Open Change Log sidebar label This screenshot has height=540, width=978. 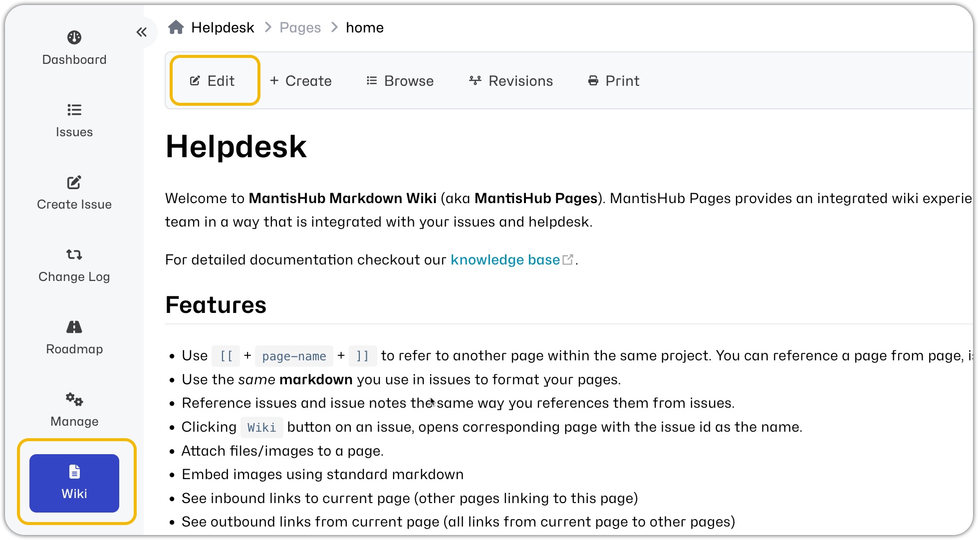click(x=74, y=277)
